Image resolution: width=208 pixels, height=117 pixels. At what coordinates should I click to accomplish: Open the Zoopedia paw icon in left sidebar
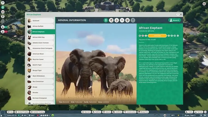click(x=3, y=7)
